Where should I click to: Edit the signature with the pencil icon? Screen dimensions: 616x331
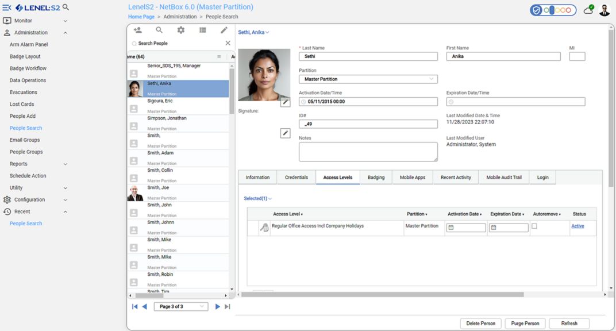click(x=285, y=133)
